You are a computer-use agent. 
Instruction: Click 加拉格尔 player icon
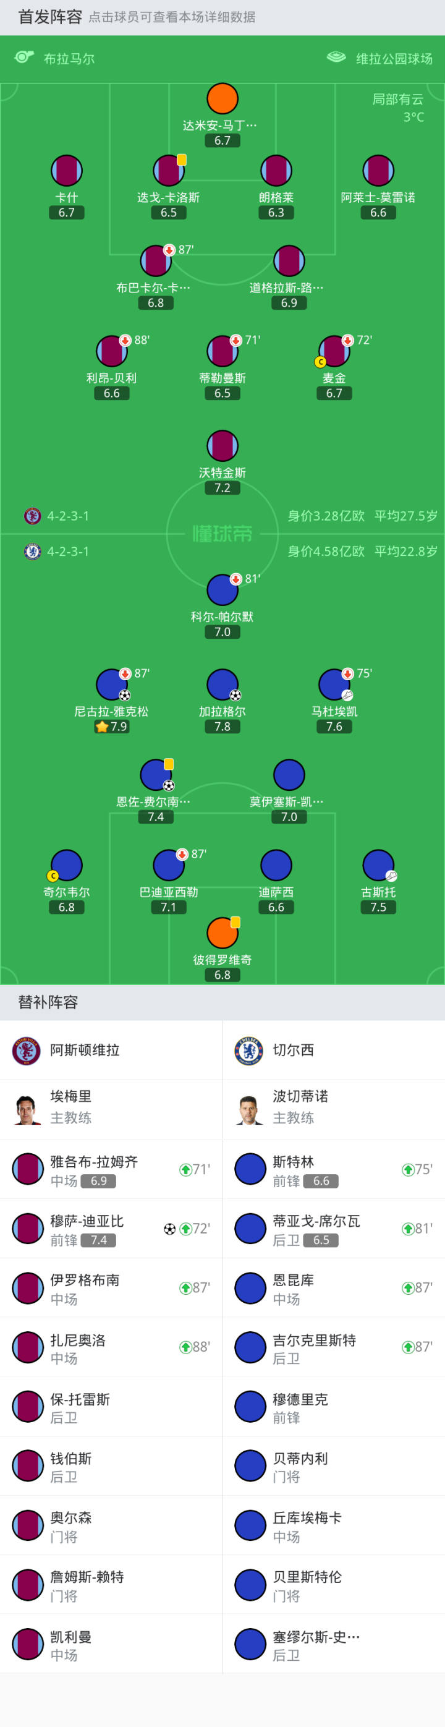pos(222,684)
